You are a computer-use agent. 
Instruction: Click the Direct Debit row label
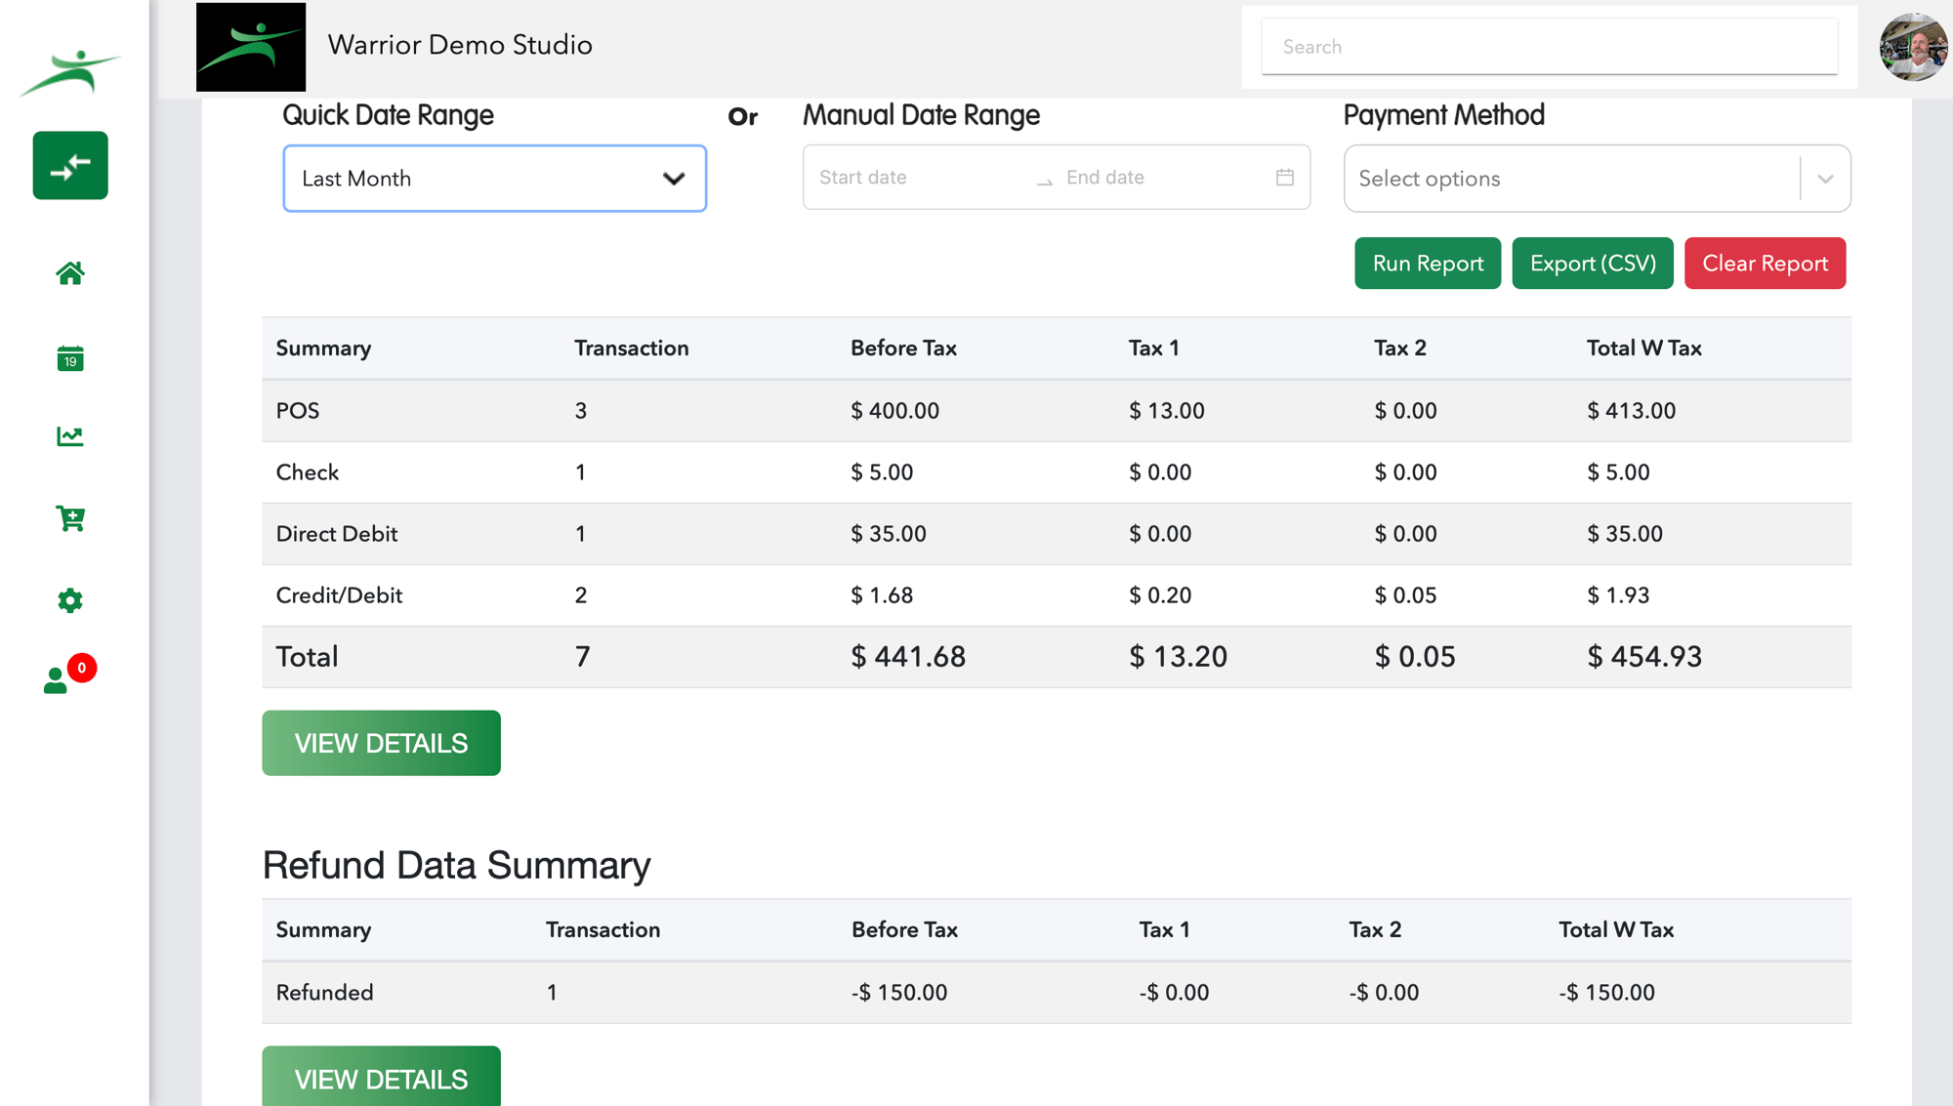tap(337, 534)
